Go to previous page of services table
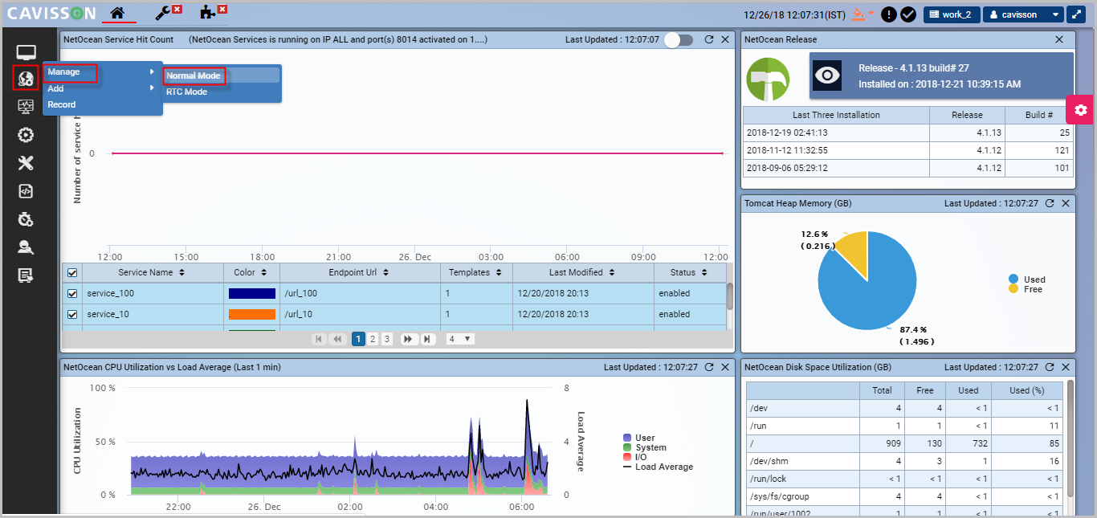The width and height of the screenshot is (1097, 518). [x=338, y=339]
